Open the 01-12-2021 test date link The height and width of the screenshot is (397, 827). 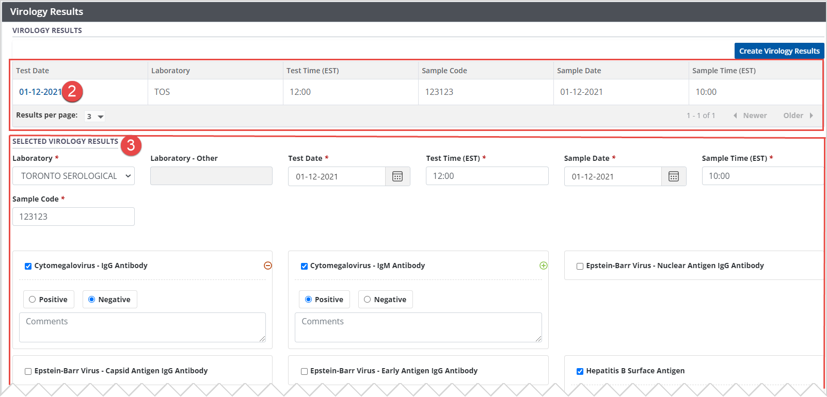pos(40,92)
